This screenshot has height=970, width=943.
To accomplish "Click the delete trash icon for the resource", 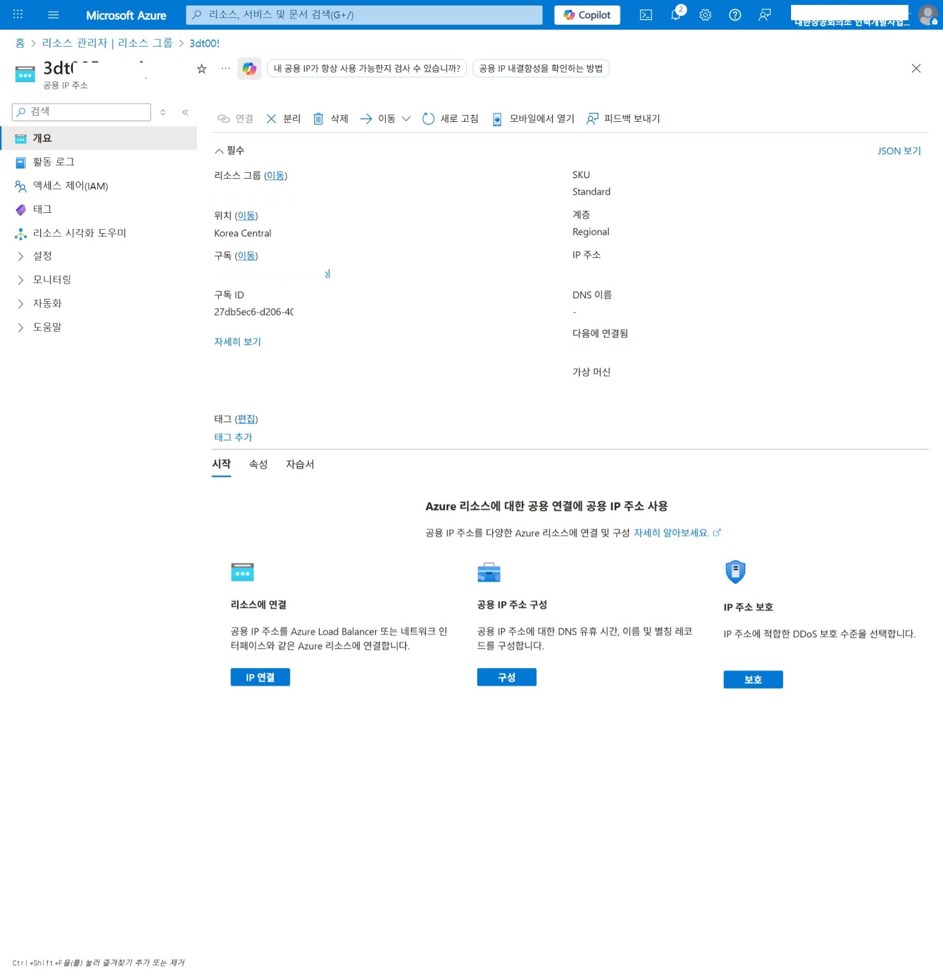I will (319, 119).
